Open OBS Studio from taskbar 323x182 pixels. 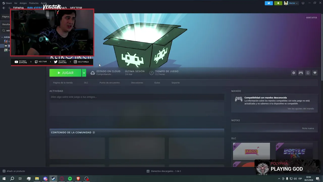87,179
